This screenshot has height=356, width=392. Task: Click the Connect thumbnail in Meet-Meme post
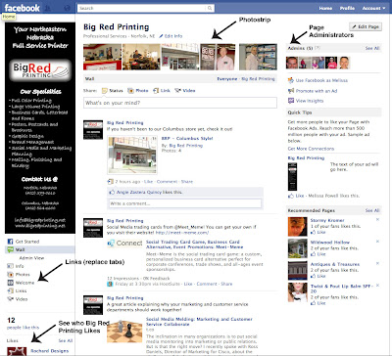[125, 244]
